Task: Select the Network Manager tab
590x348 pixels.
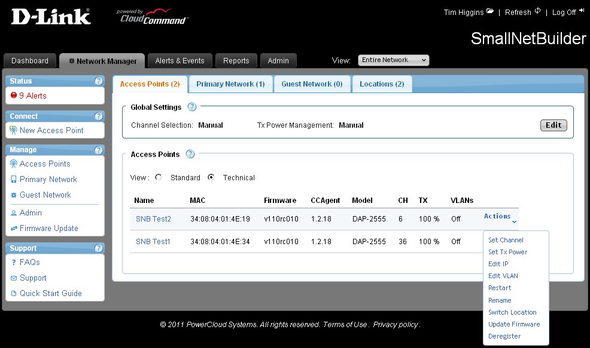Action: 102,61
